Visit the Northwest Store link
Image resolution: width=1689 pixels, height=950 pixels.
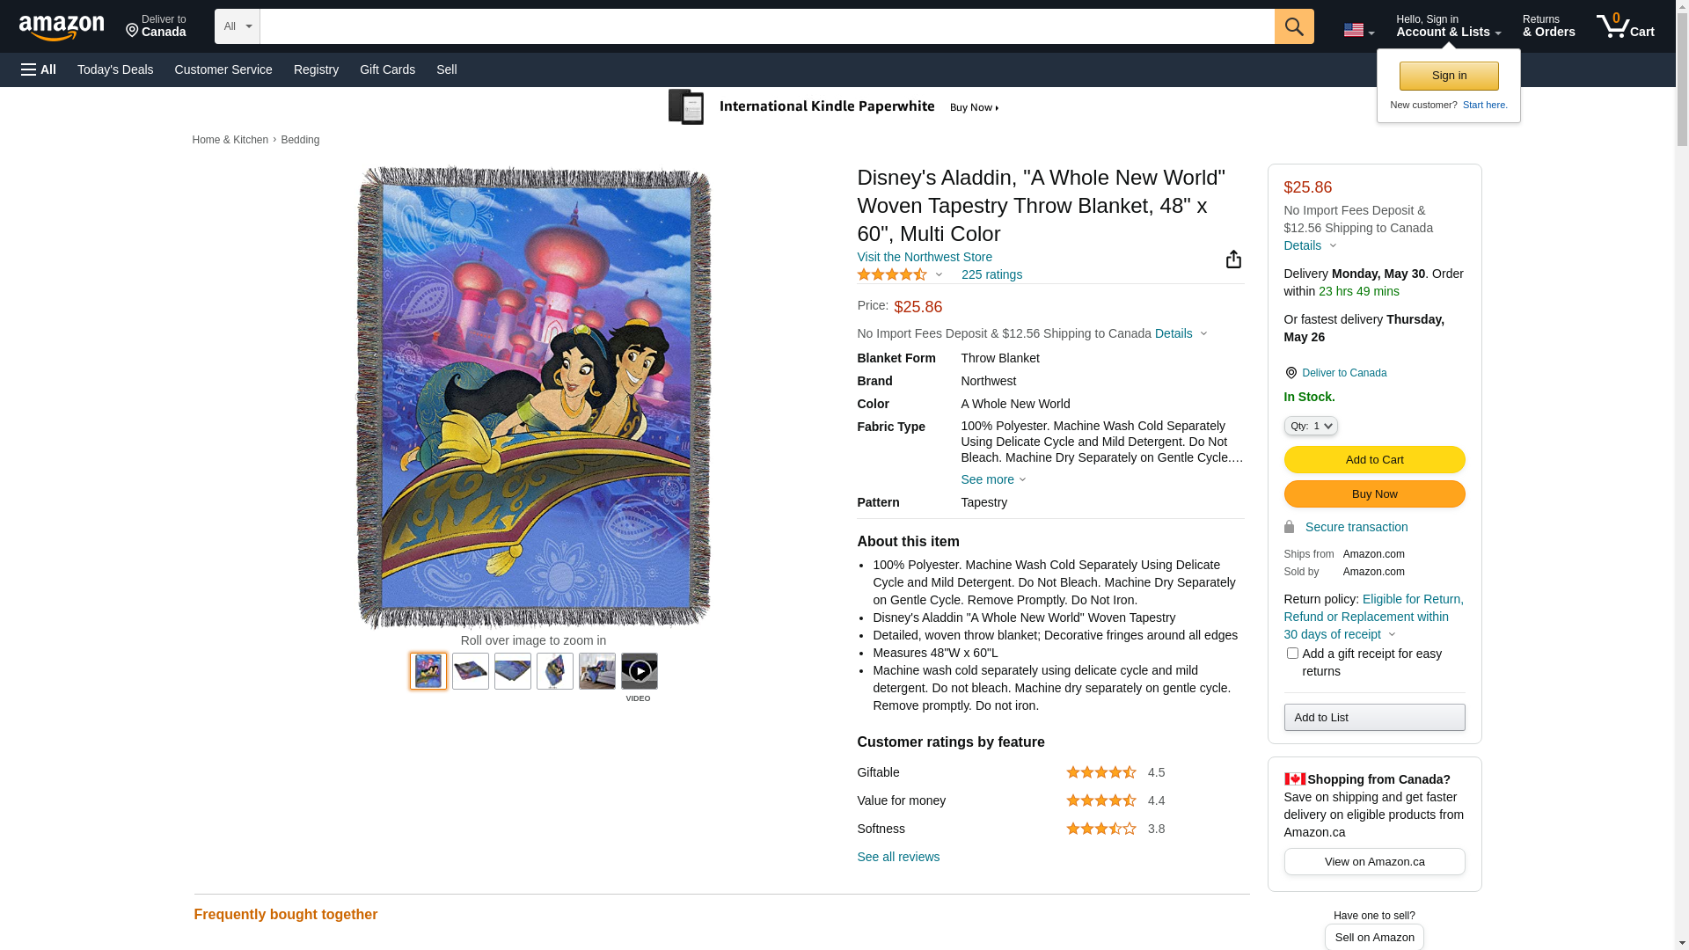[925, 257]
